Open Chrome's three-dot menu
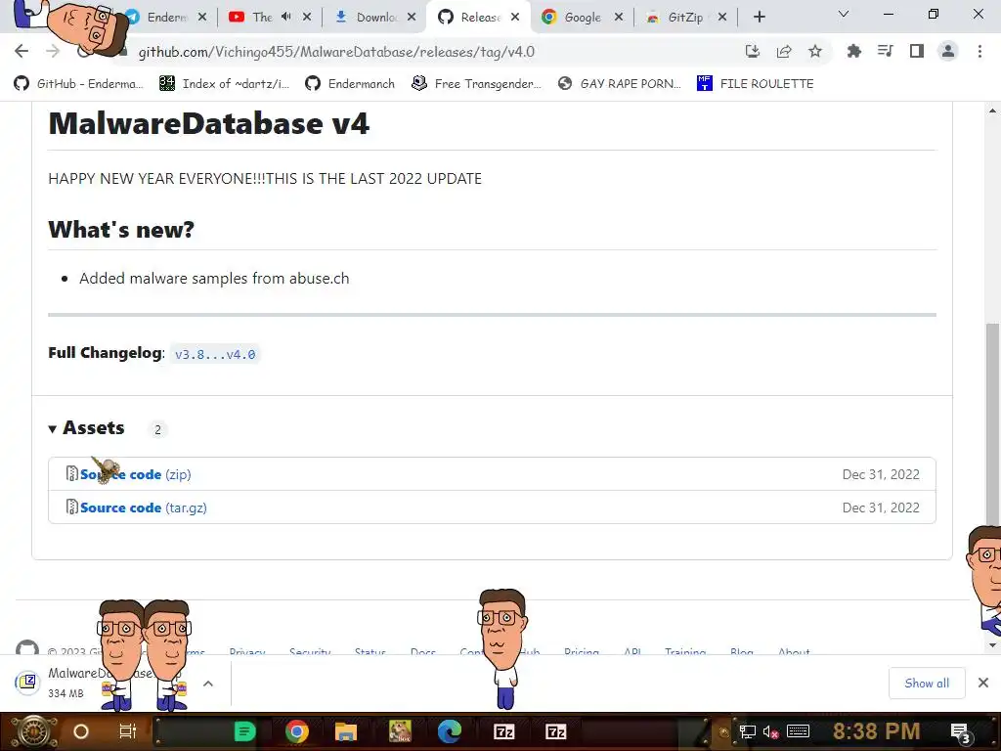The height and width of the screenshot is (751, 1001). pyautogui.click(x=979, y=51)
